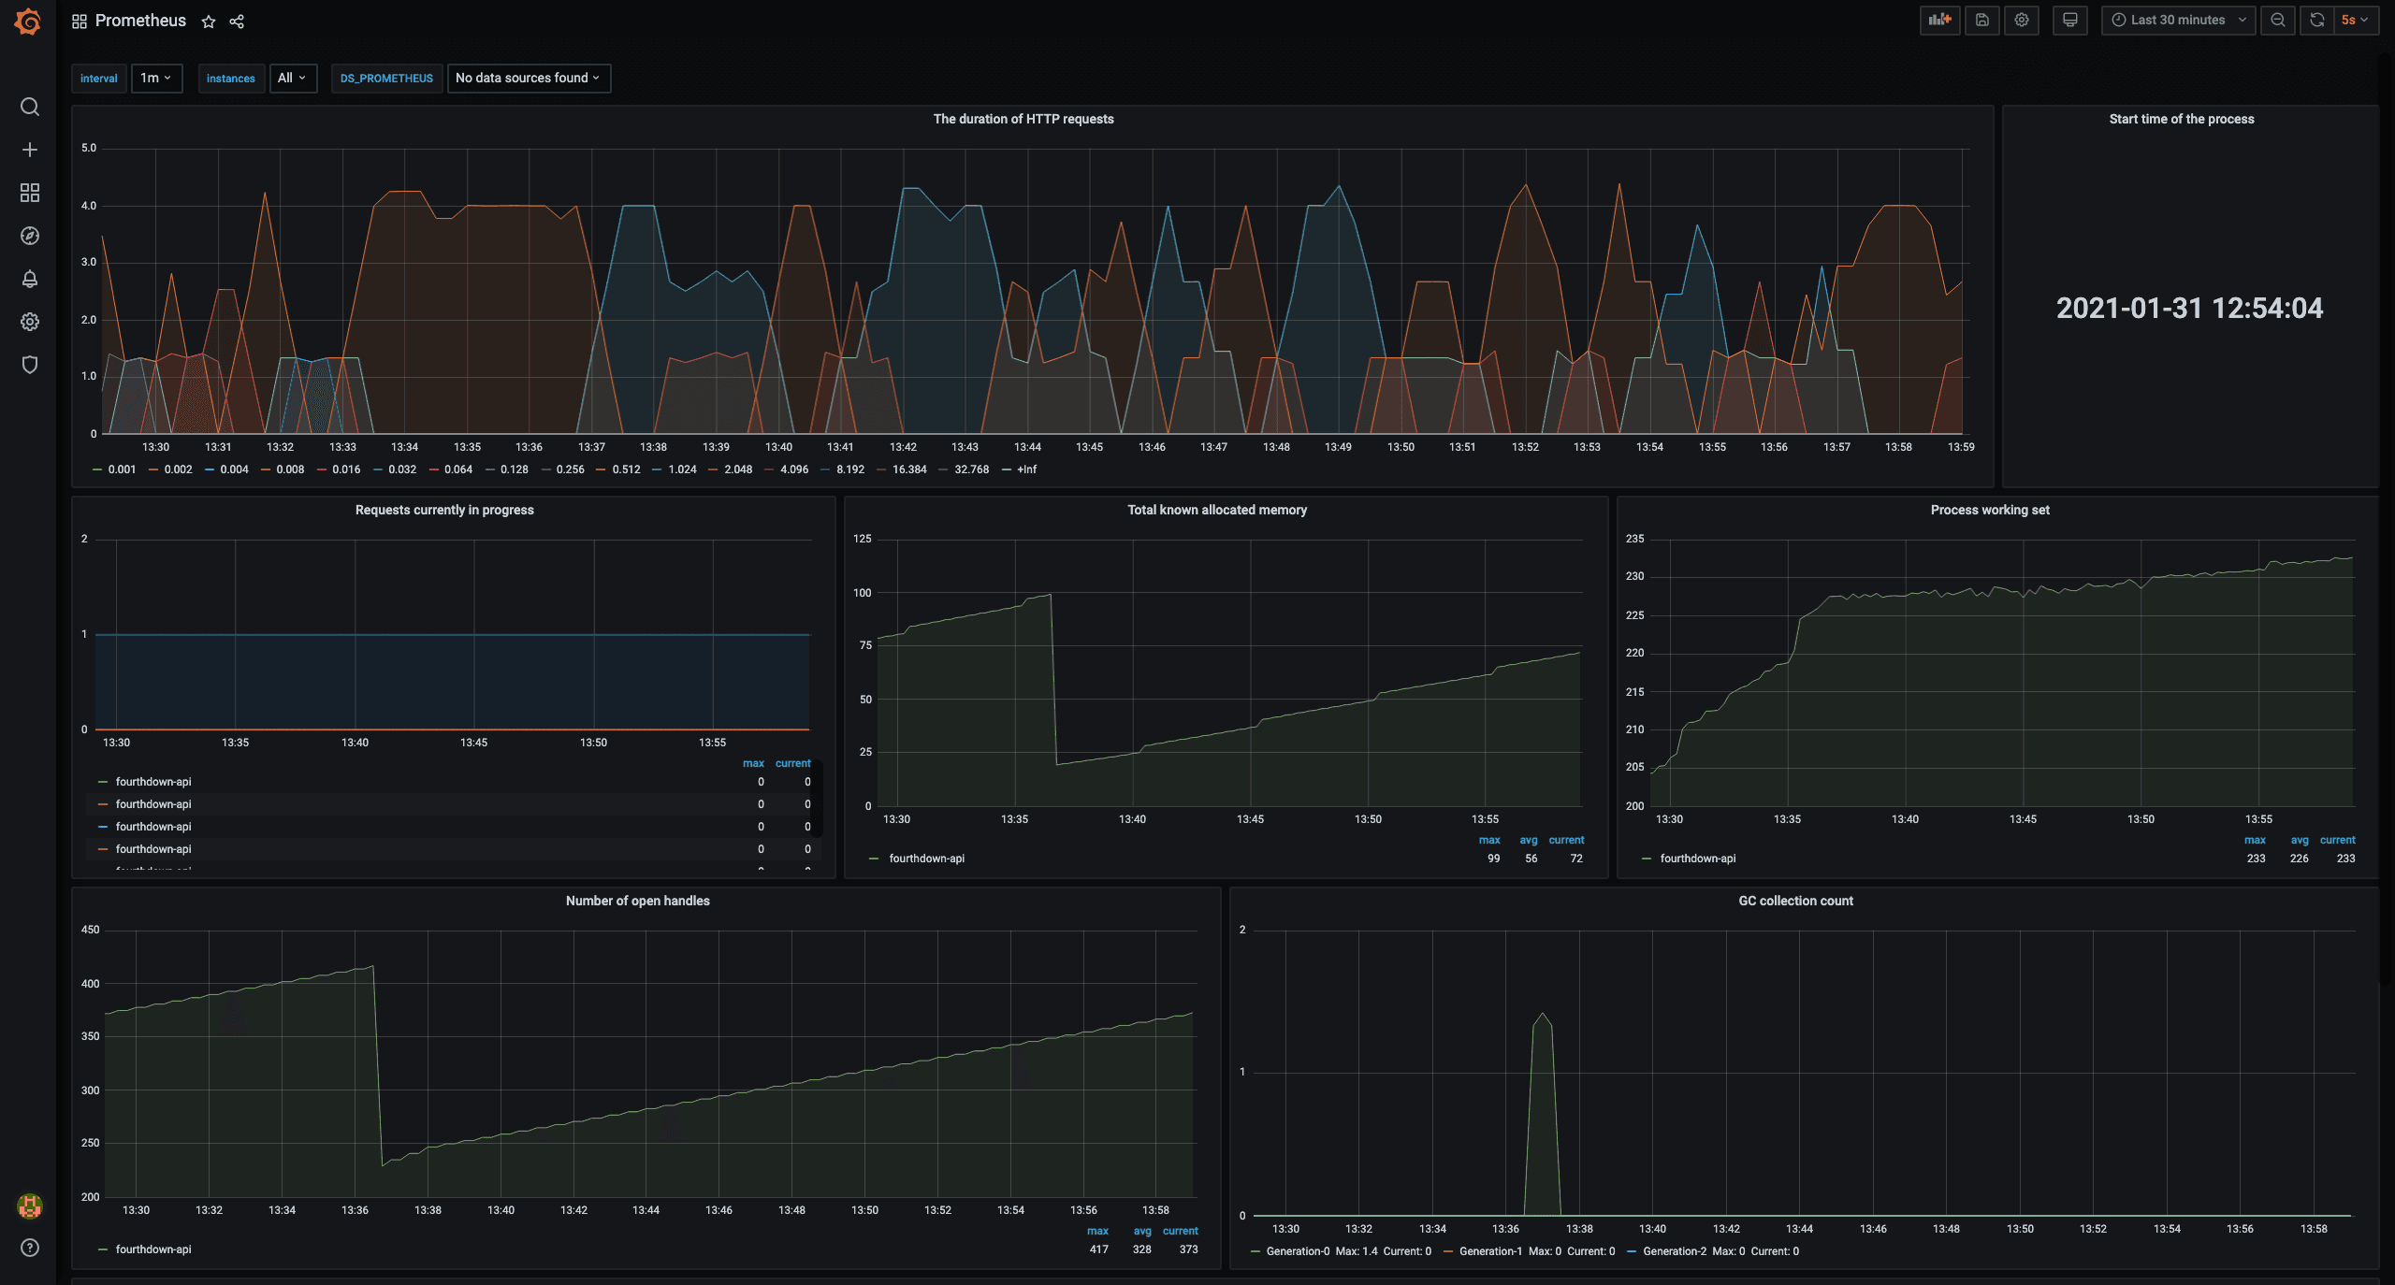
Task: Click the Create plus icon in sidebar
Action: tap(29, 150)
